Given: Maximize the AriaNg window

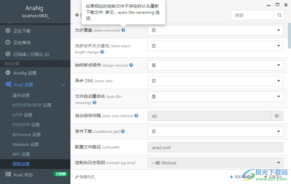Looking at the screenshot, I should pos(278,5).
